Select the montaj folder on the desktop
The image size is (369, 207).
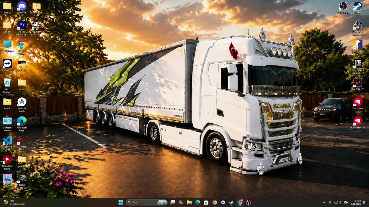7,8
